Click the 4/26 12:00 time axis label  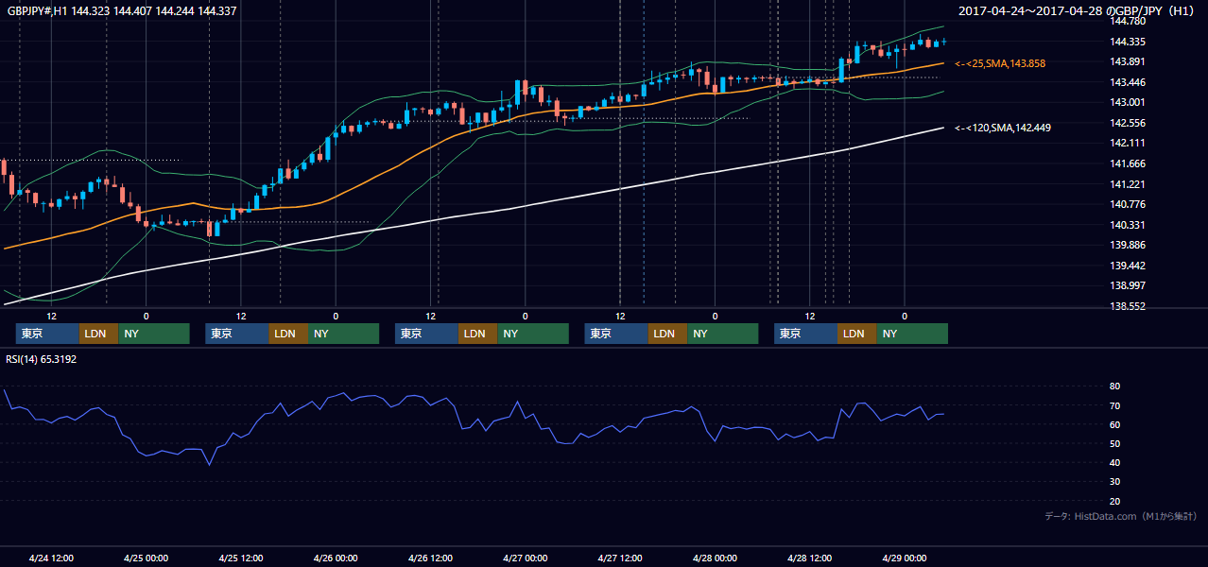431,558
